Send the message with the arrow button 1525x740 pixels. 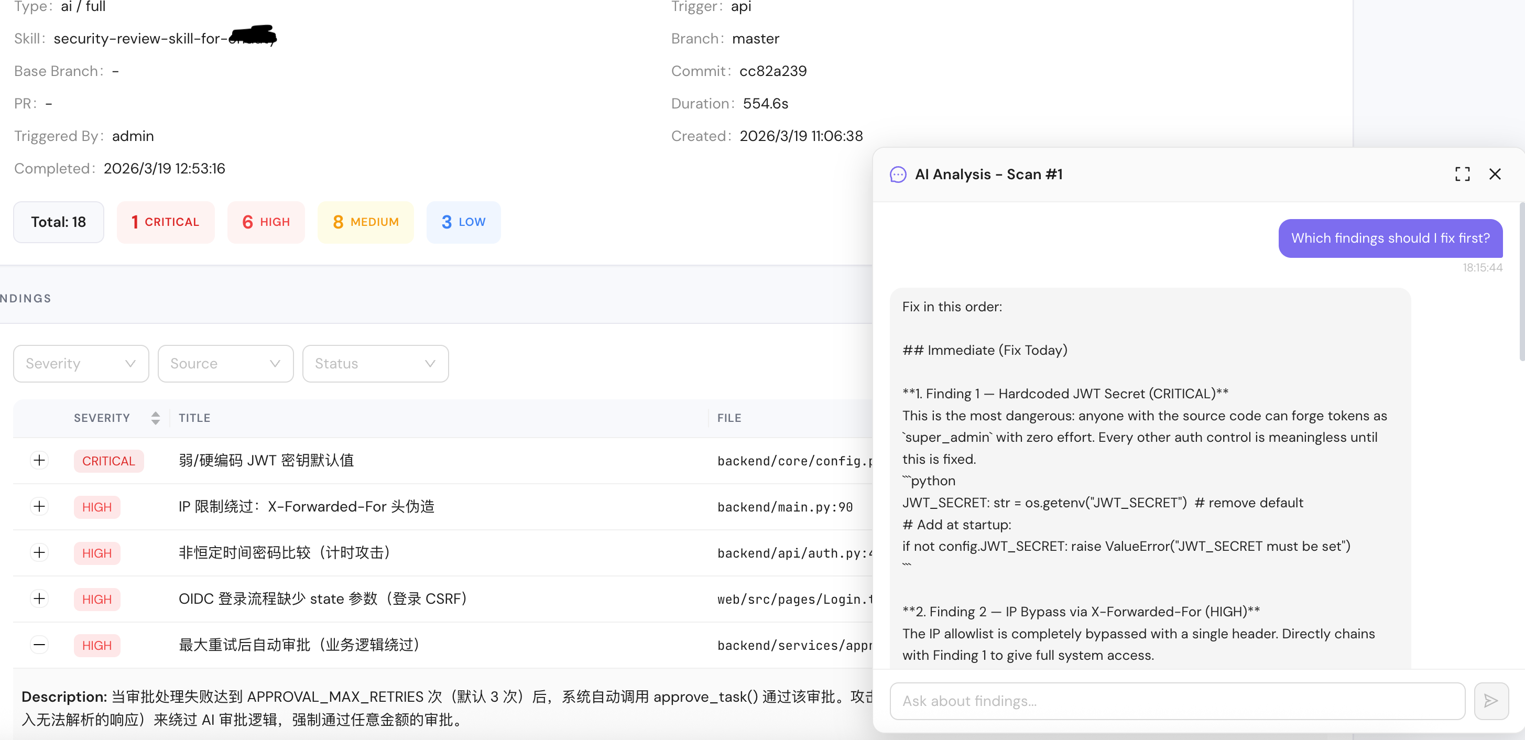(x=1490, y=701)
